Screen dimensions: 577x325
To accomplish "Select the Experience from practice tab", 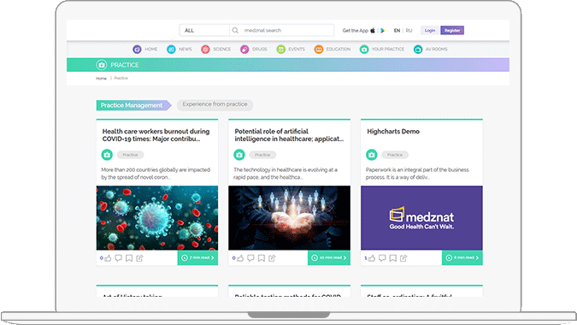I will tap(215, 104).
